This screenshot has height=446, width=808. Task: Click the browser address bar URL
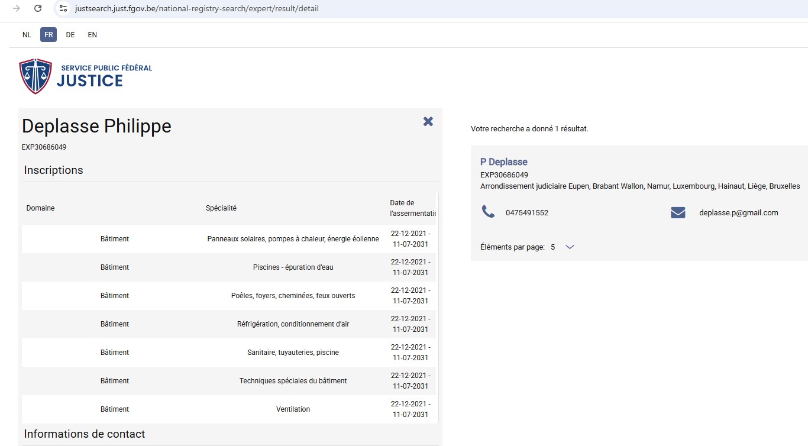[196, 9]
